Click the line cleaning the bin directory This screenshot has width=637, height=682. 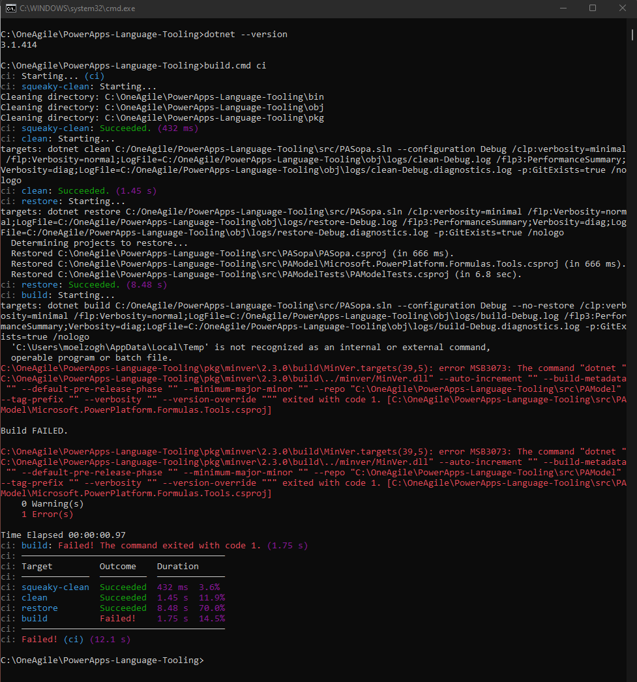162,97
